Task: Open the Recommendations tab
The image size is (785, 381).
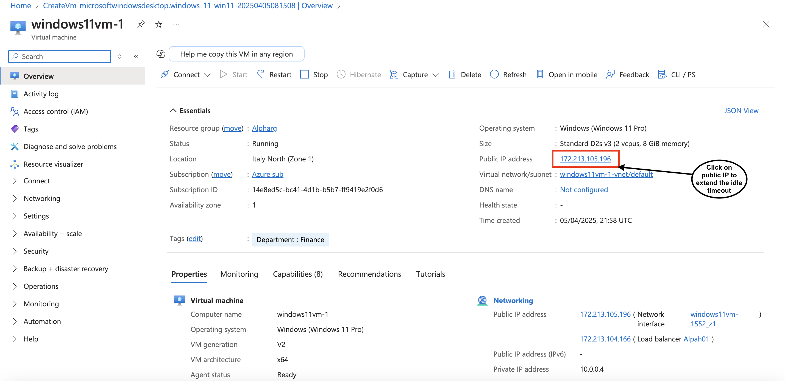Action: [x=369, y=274]
